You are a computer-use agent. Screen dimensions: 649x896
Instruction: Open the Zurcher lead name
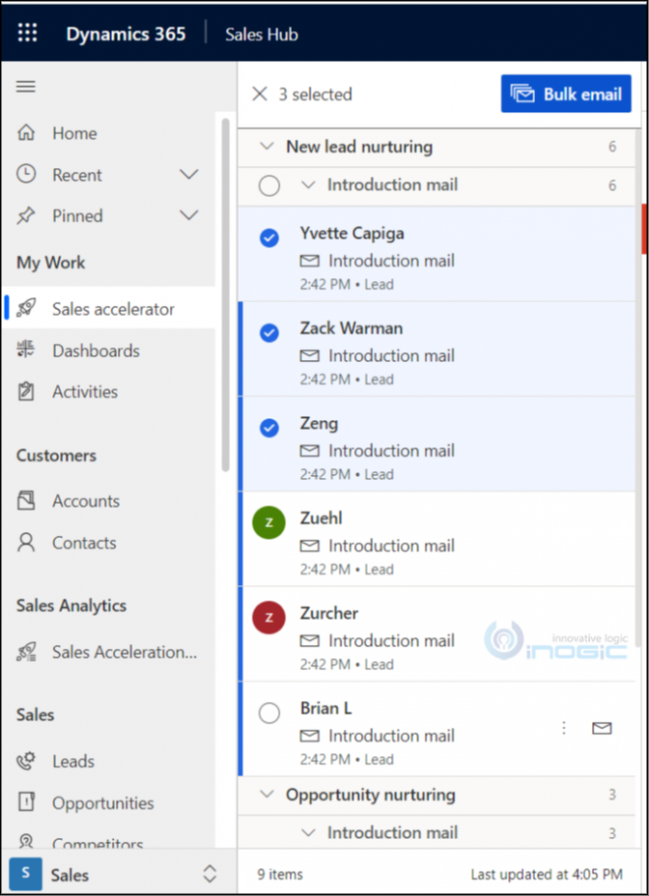coord(329,613)
